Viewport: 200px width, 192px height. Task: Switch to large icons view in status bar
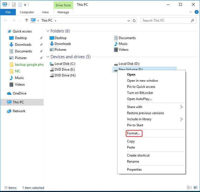[x=195, y=188]
